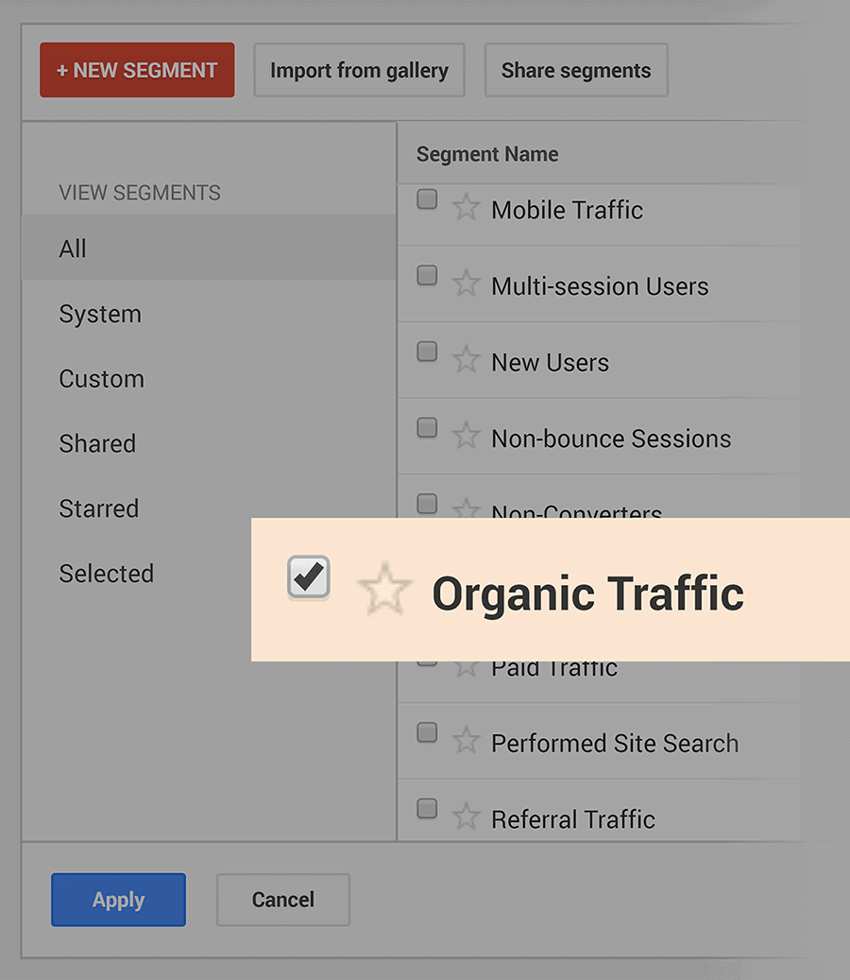The image size is (850, 980).
Task: Select the Performed Site Search checkbox
Action: coord(427,731)
